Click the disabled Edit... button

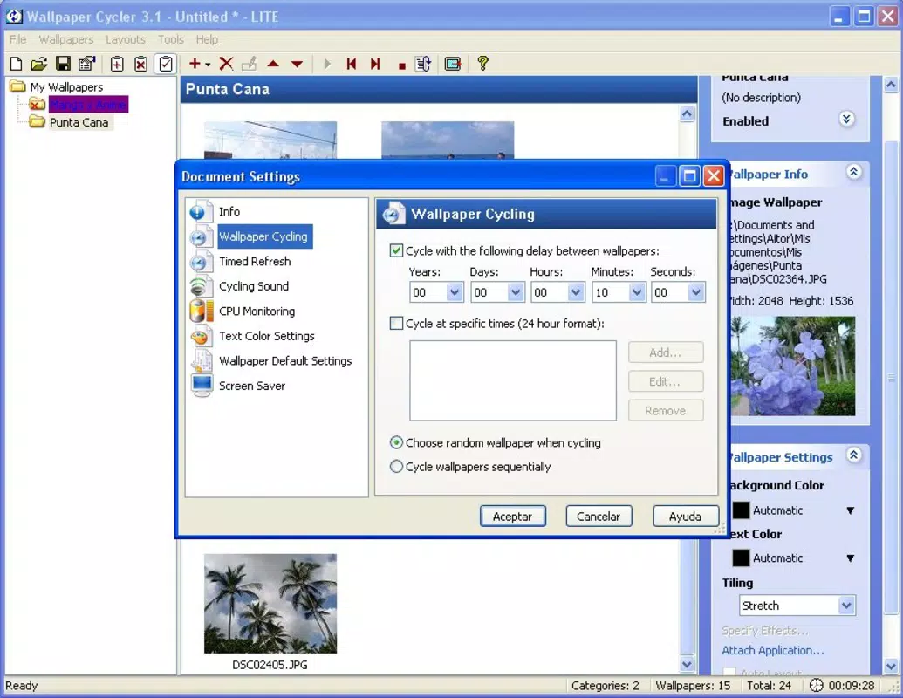[x=666, y=381]
